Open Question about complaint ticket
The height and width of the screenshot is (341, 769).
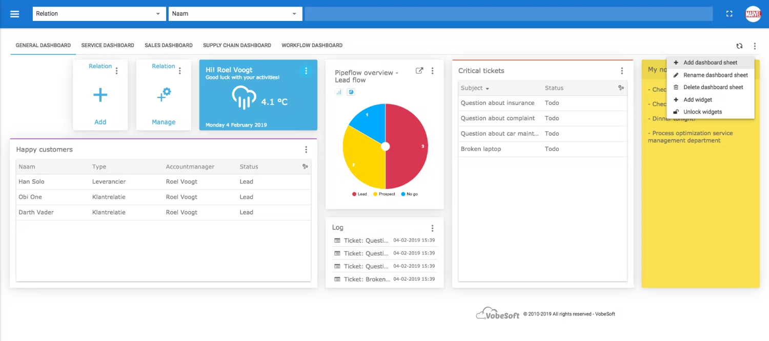[543, 118]
